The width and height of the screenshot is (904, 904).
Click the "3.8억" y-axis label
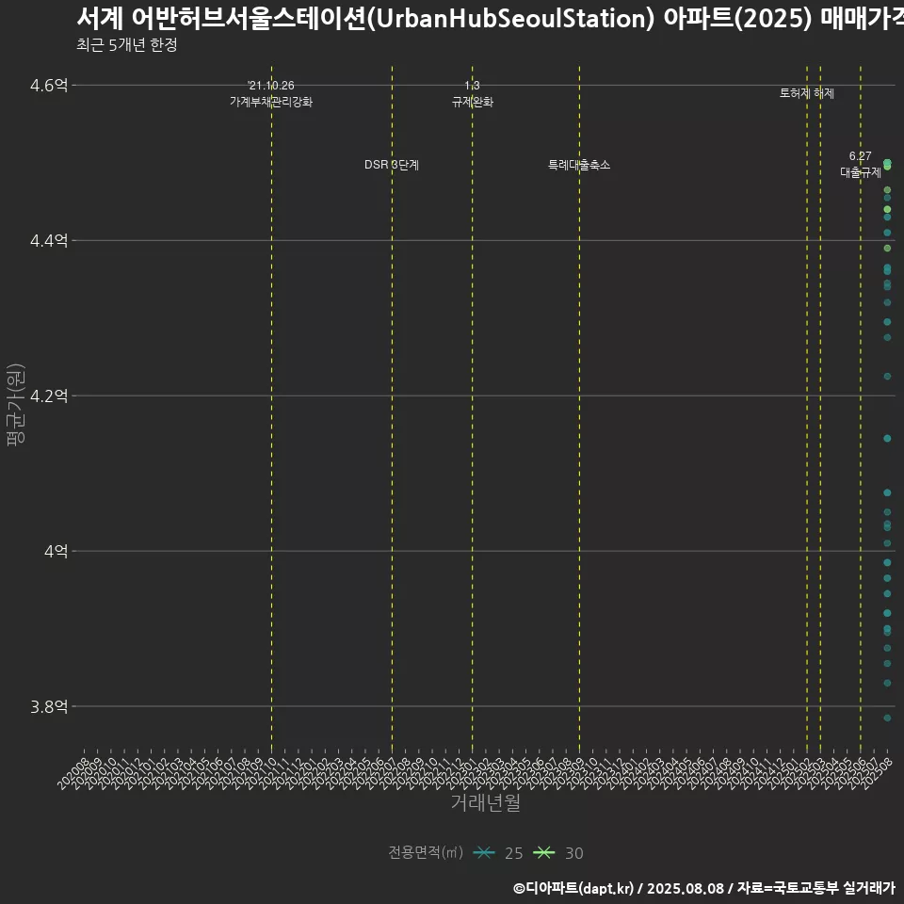pyautogui.click(x=49, y=706)
